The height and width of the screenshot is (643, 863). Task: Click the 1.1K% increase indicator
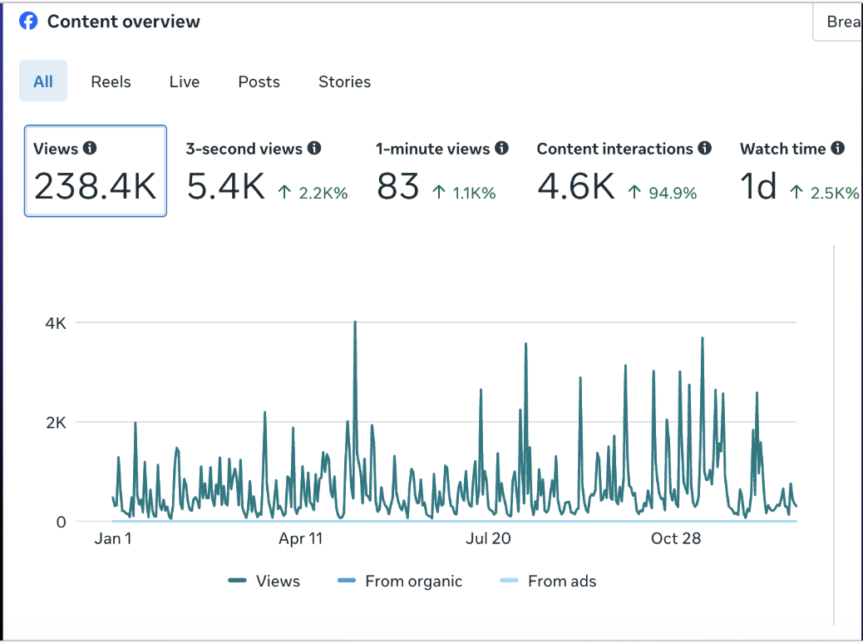(x=464, y=193)
